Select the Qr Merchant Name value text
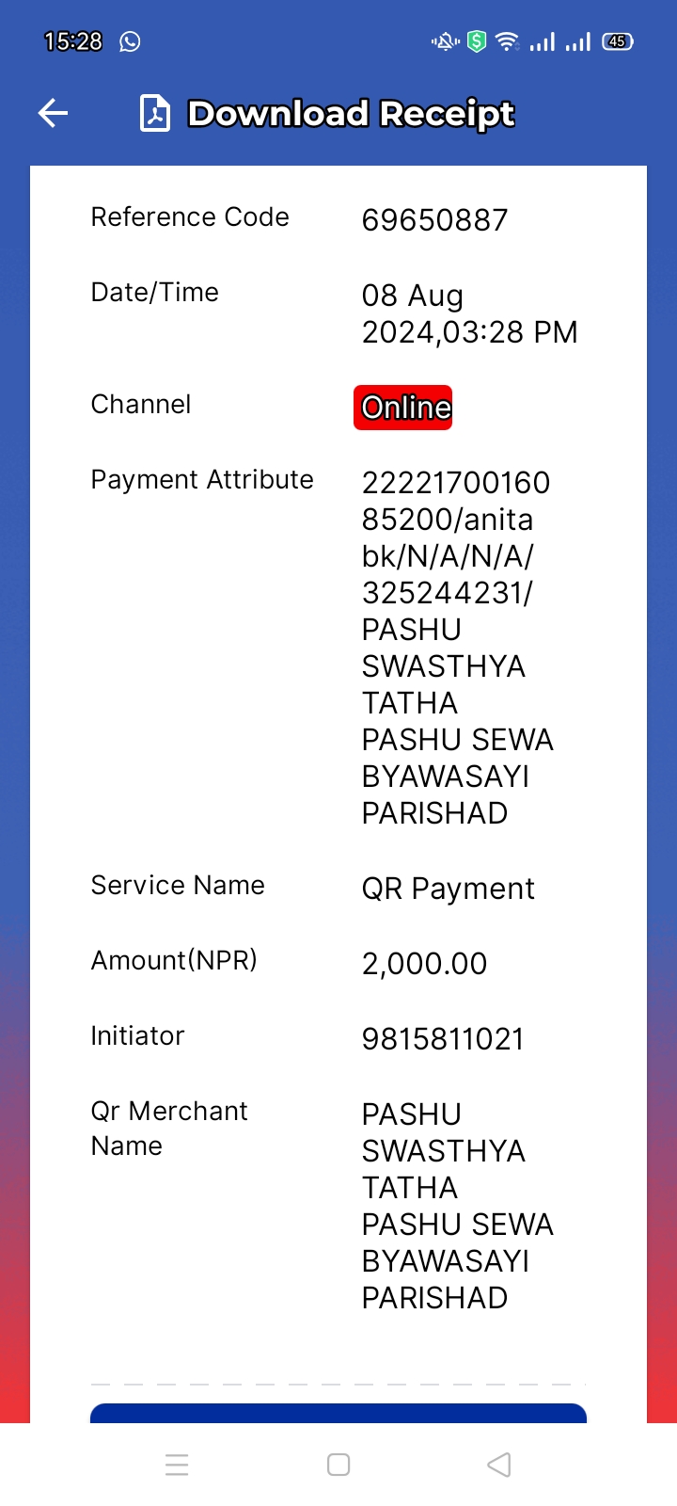This screenshot has width=677, height=1506. coord(458,1206)
